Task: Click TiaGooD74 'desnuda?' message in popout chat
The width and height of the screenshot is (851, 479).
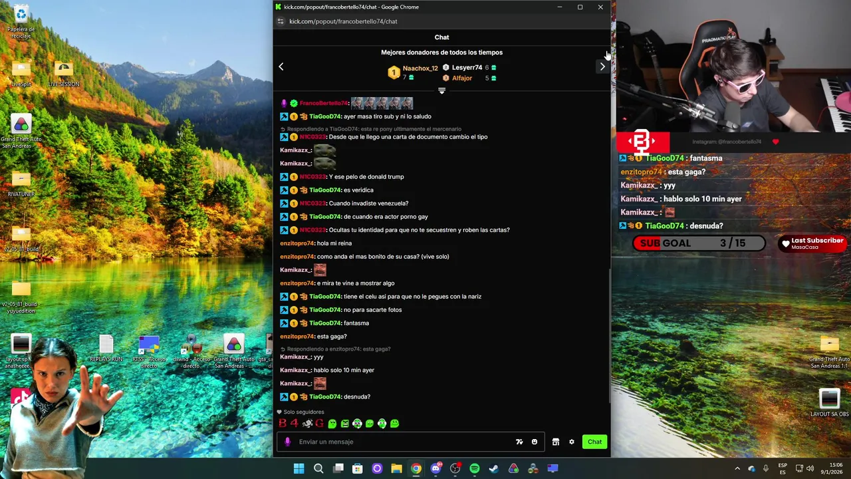Action: pyautogui.click(x=357, y=397)
